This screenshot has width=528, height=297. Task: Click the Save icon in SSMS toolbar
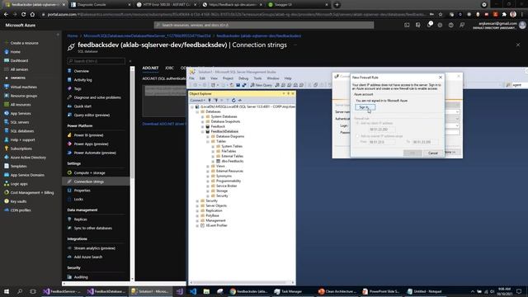(238, 85)
